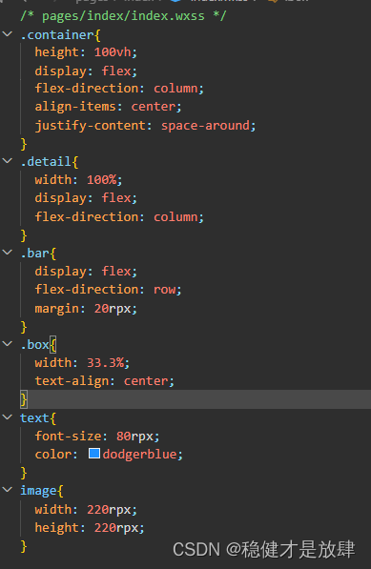Click the .detail selector text
This screenshot has width=371, height=569.
coord(46,161)
